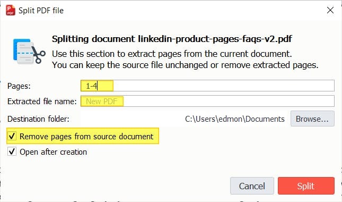Click the 'keep the source file unchanged' description line
This screenshot has height=202, width=342.
point(185,65)
